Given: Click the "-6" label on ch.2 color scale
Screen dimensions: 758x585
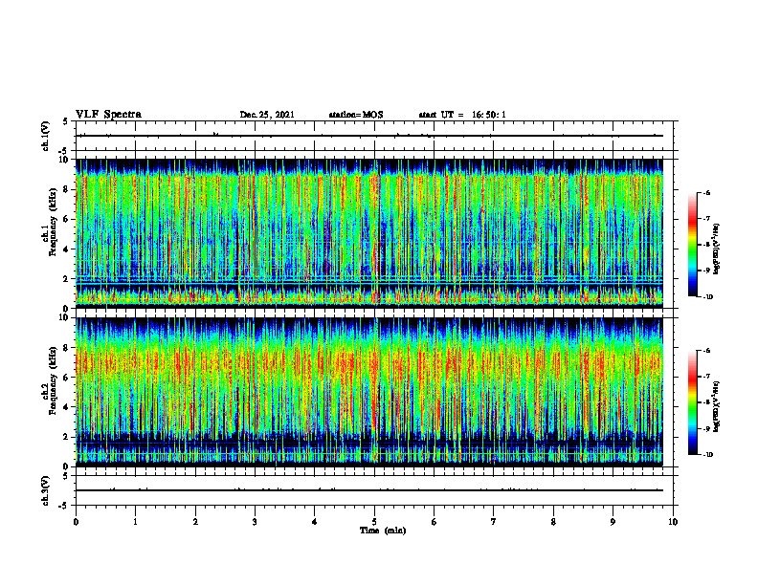Looking at the screenshot, I should coord(706,351).
